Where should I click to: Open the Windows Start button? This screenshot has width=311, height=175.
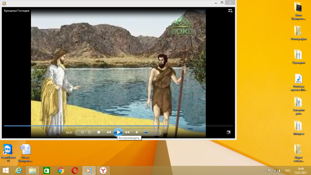pyautogui.click(x=5, y=170)
